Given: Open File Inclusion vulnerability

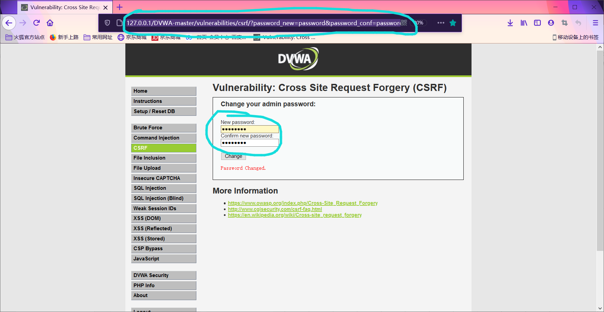Looking at the screenshot, I should [x=164, y=158].
